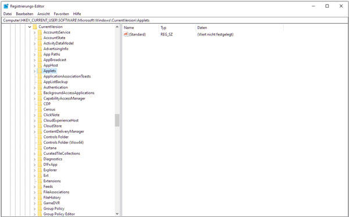Select the CuratedTileCollections key
Viewport: 349px width, 217px height.
coord(62,154)
